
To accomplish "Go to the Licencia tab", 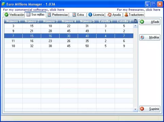I will click(x=96, y=15).
